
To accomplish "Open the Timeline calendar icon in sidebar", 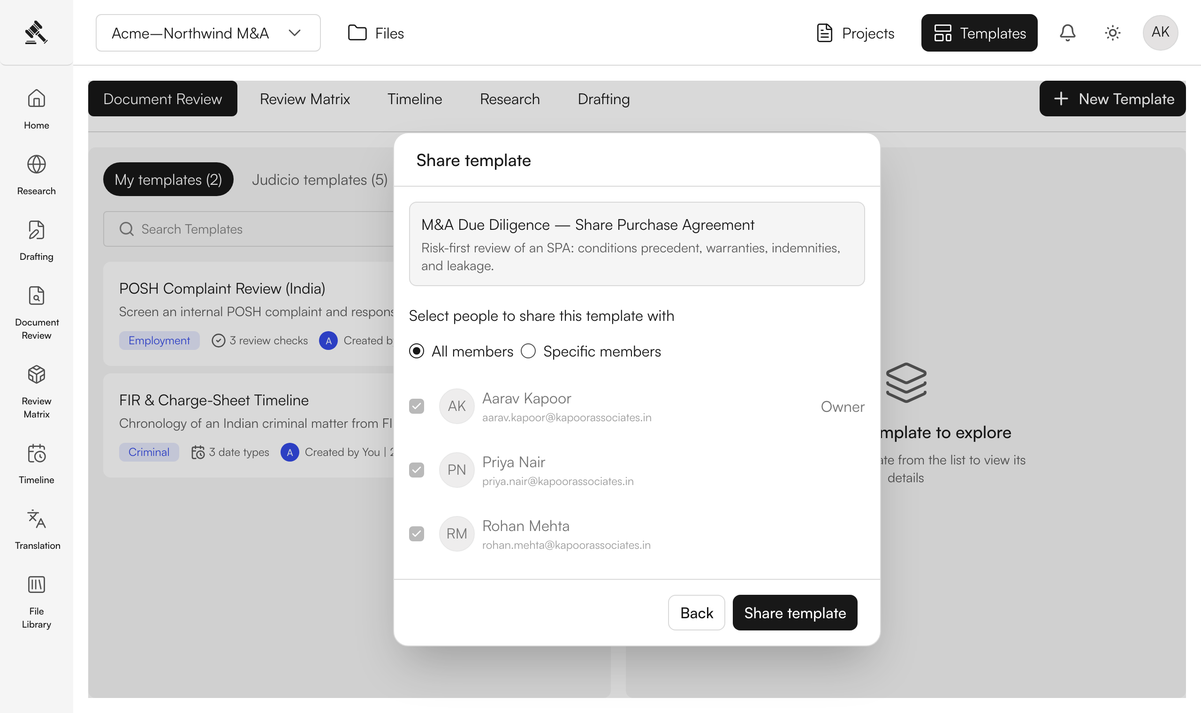I will coord(37,454).
